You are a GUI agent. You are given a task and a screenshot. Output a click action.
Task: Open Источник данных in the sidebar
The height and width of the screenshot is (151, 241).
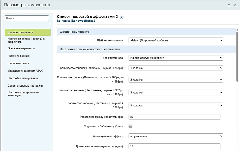[x=18, y=56]
